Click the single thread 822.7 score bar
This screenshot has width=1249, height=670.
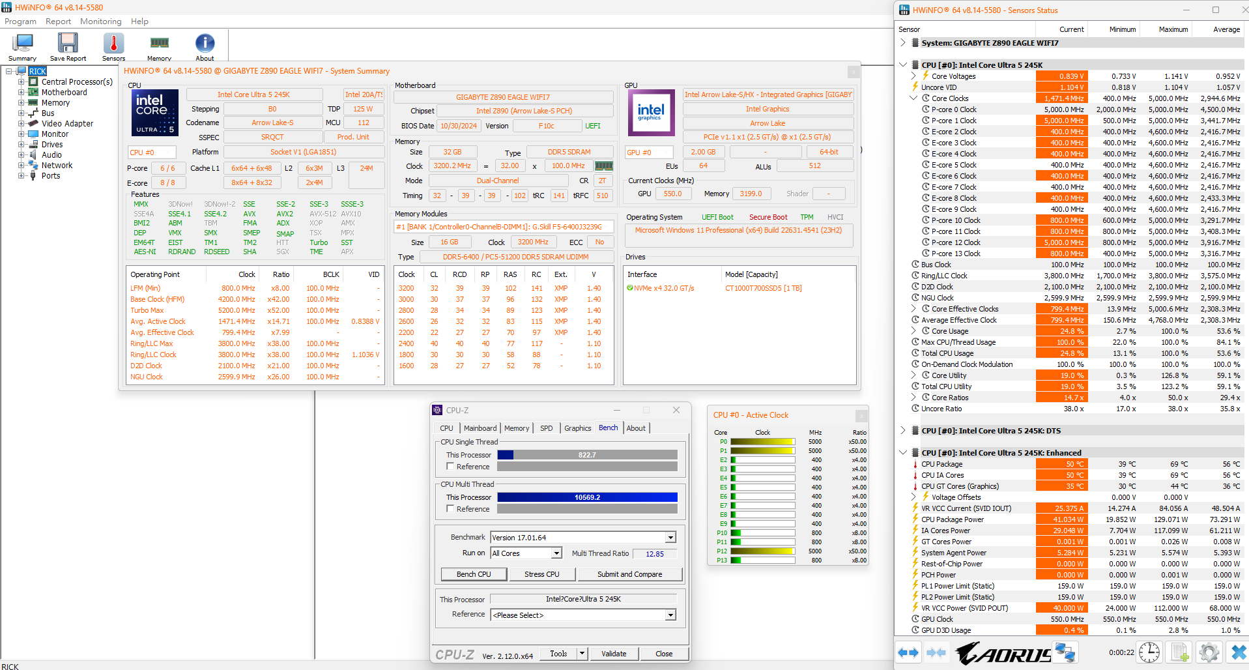click(x=587, y=455)
